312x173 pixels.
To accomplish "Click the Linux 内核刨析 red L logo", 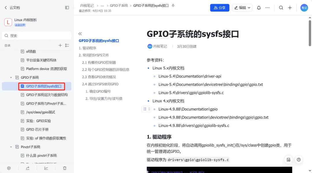I will coord(8,22).
